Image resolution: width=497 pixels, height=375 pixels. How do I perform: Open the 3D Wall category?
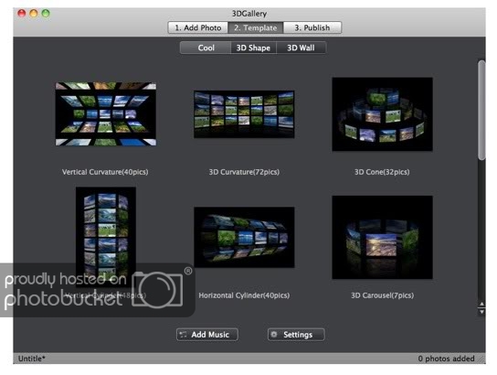[301, 48]
